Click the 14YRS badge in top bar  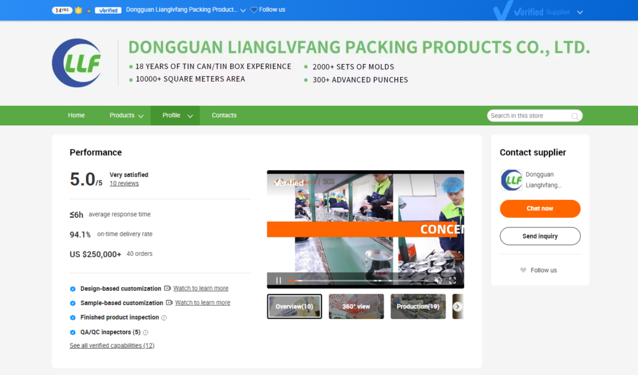[x=62, y=10]
